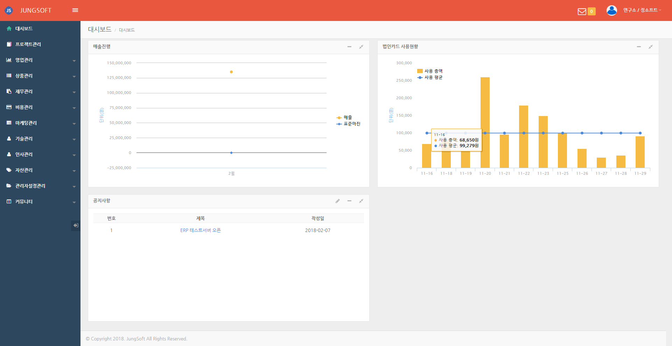Click the 11-20 bar in card usage chart
Image resolution: width=672 pixels, height=346 pixels.
(485, 105)
